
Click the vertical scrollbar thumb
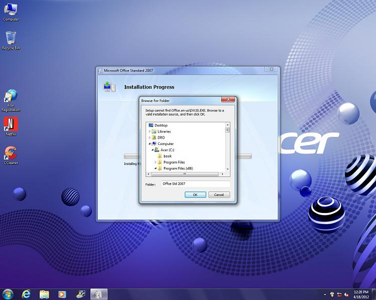(228, 130)
